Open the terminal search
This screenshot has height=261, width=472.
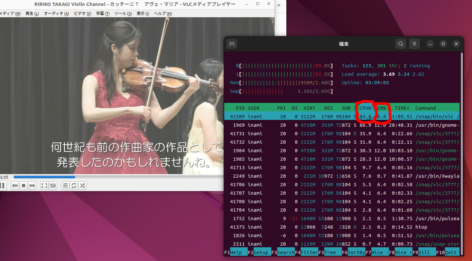coord(401,44)
